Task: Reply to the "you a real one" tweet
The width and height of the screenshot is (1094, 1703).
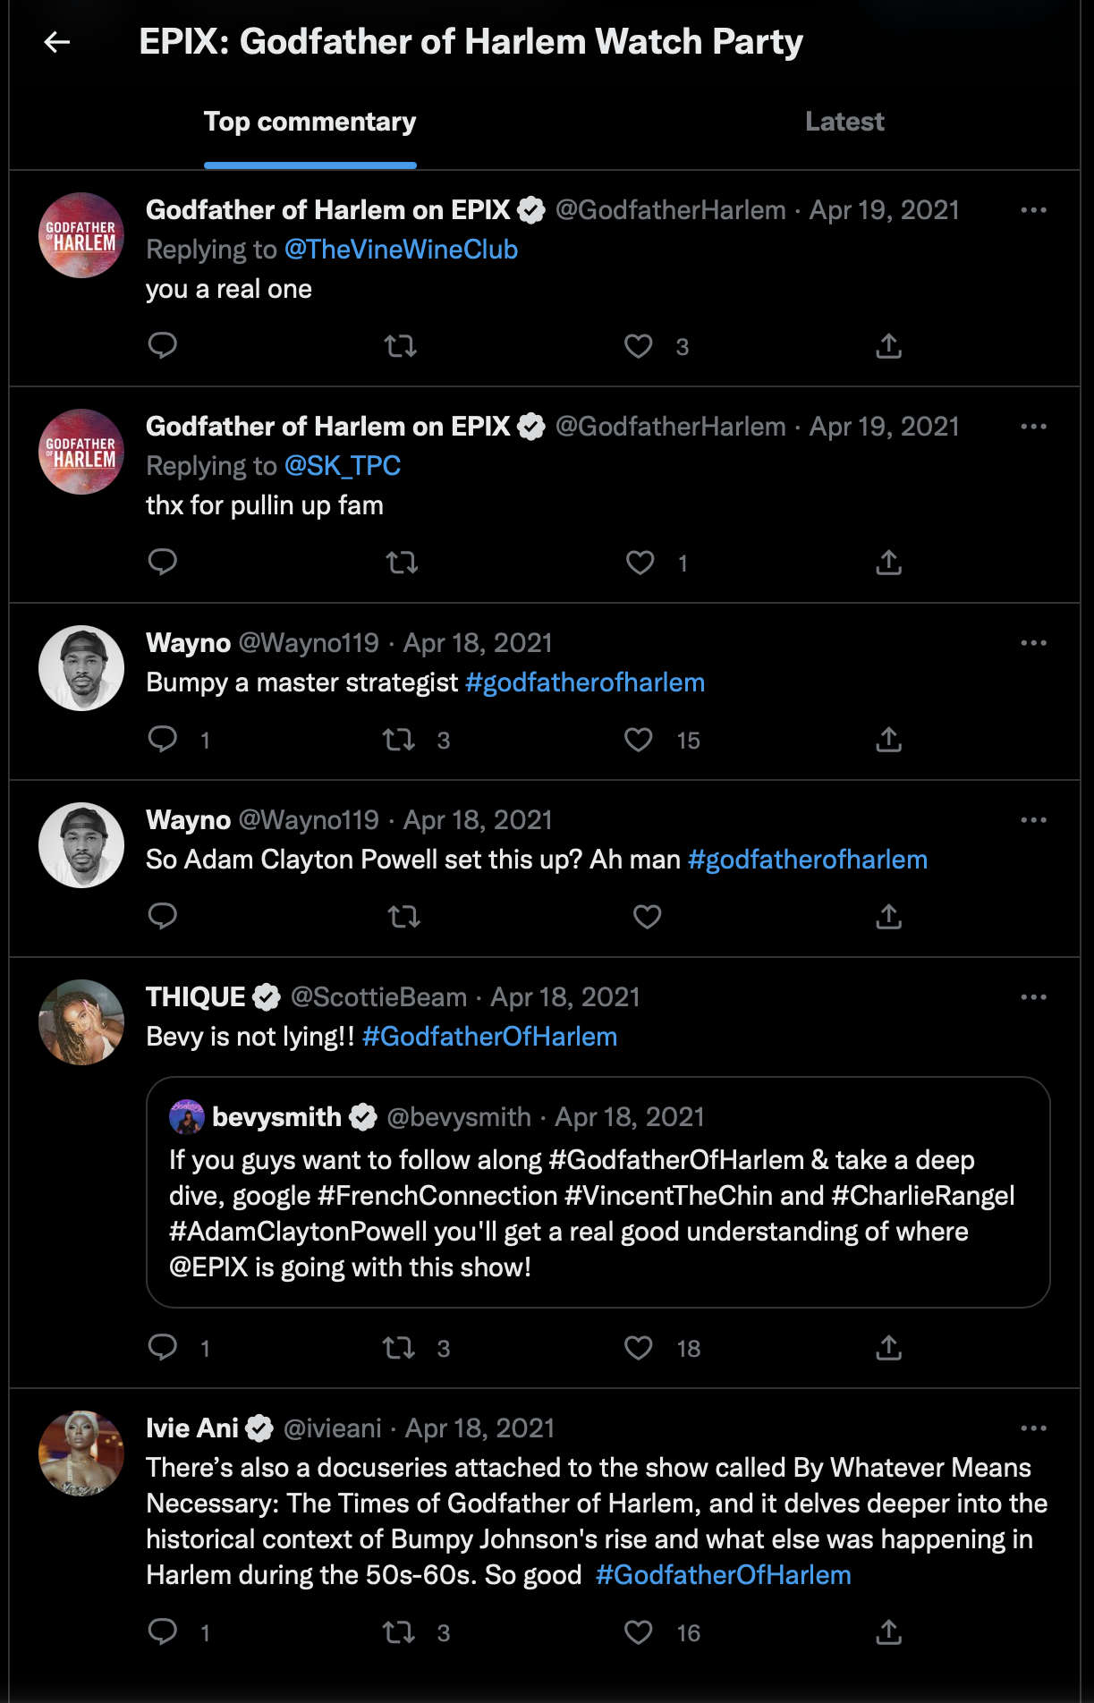Action: 163,346
